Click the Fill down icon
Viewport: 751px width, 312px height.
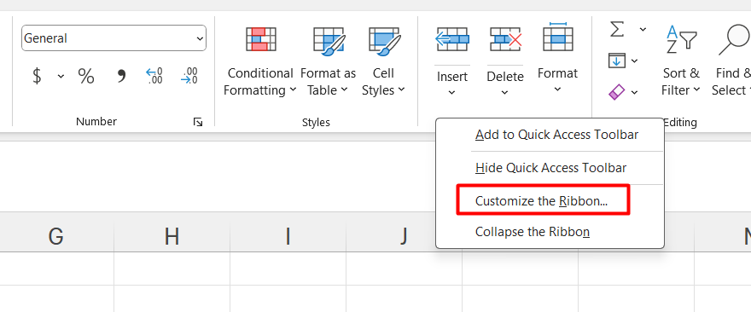click(617, 61)
